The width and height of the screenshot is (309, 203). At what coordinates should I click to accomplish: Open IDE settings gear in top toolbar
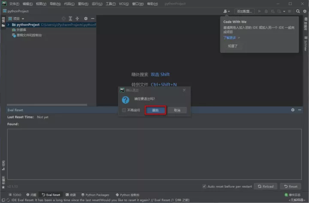(x=304, y=11)
